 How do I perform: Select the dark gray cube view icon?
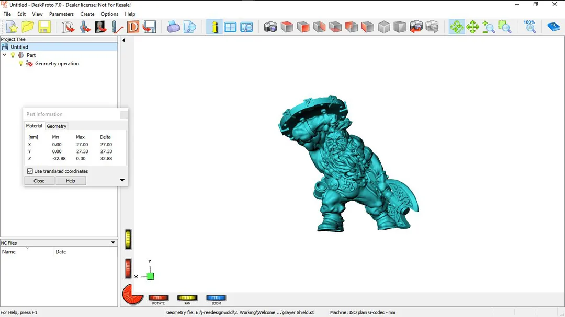point(400,27)
